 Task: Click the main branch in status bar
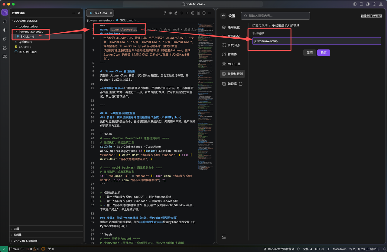[14, 249]
